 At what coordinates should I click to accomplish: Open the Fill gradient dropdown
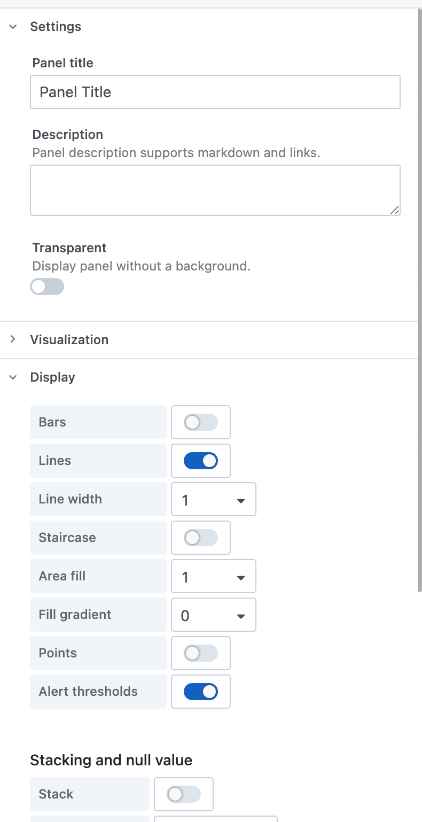coord(214,615)
